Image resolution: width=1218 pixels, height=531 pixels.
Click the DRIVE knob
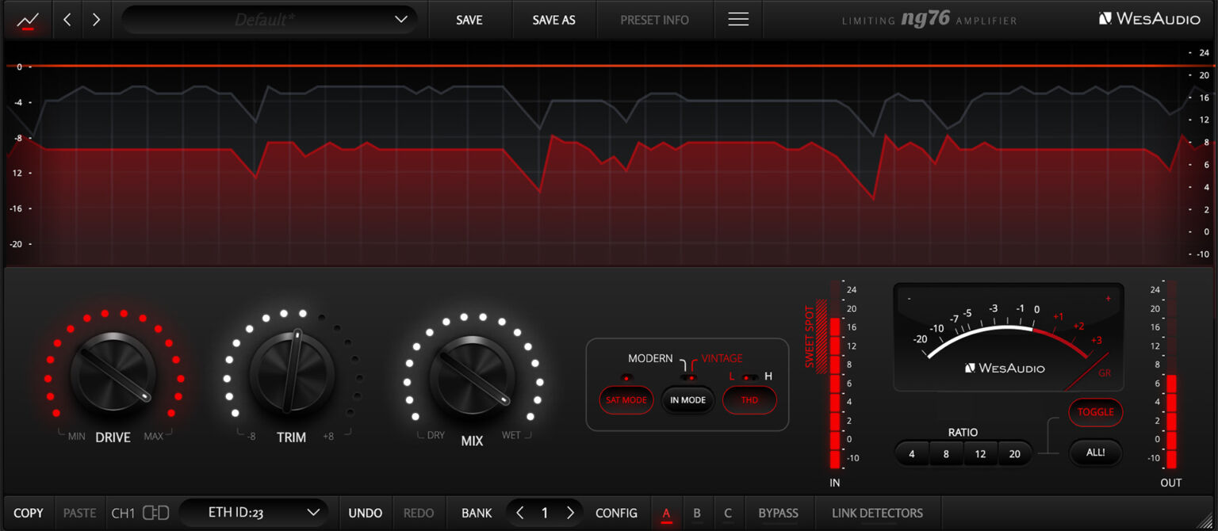(113, 372)
